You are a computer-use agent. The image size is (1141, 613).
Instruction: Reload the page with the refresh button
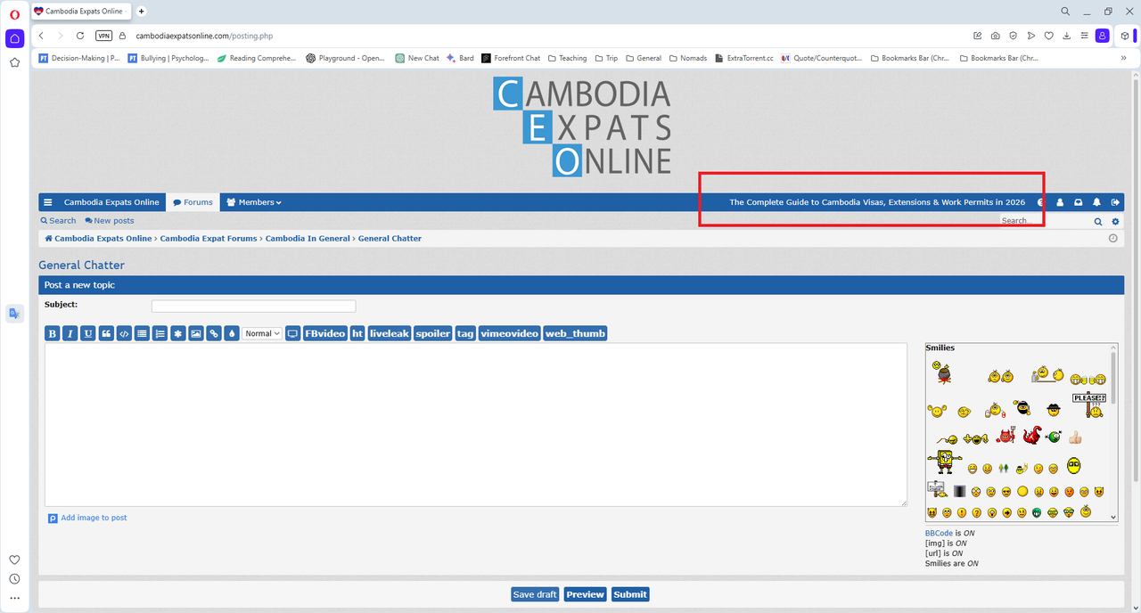80,36
